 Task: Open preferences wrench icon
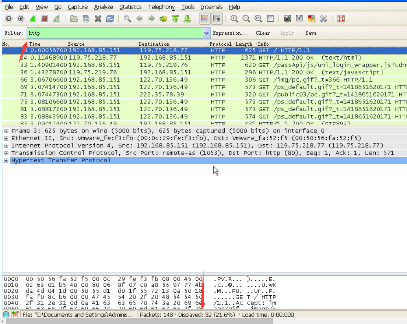[323, 19]
